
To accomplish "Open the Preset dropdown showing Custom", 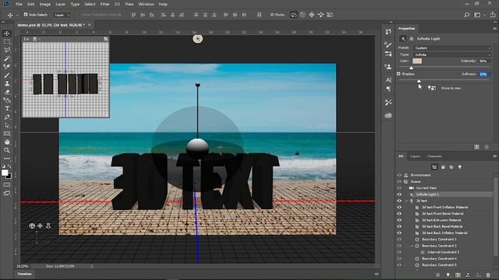I will coord(452,48).
